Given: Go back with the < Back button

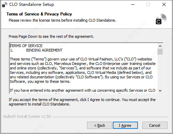Looking at the screenshot, I should [99, 125].
